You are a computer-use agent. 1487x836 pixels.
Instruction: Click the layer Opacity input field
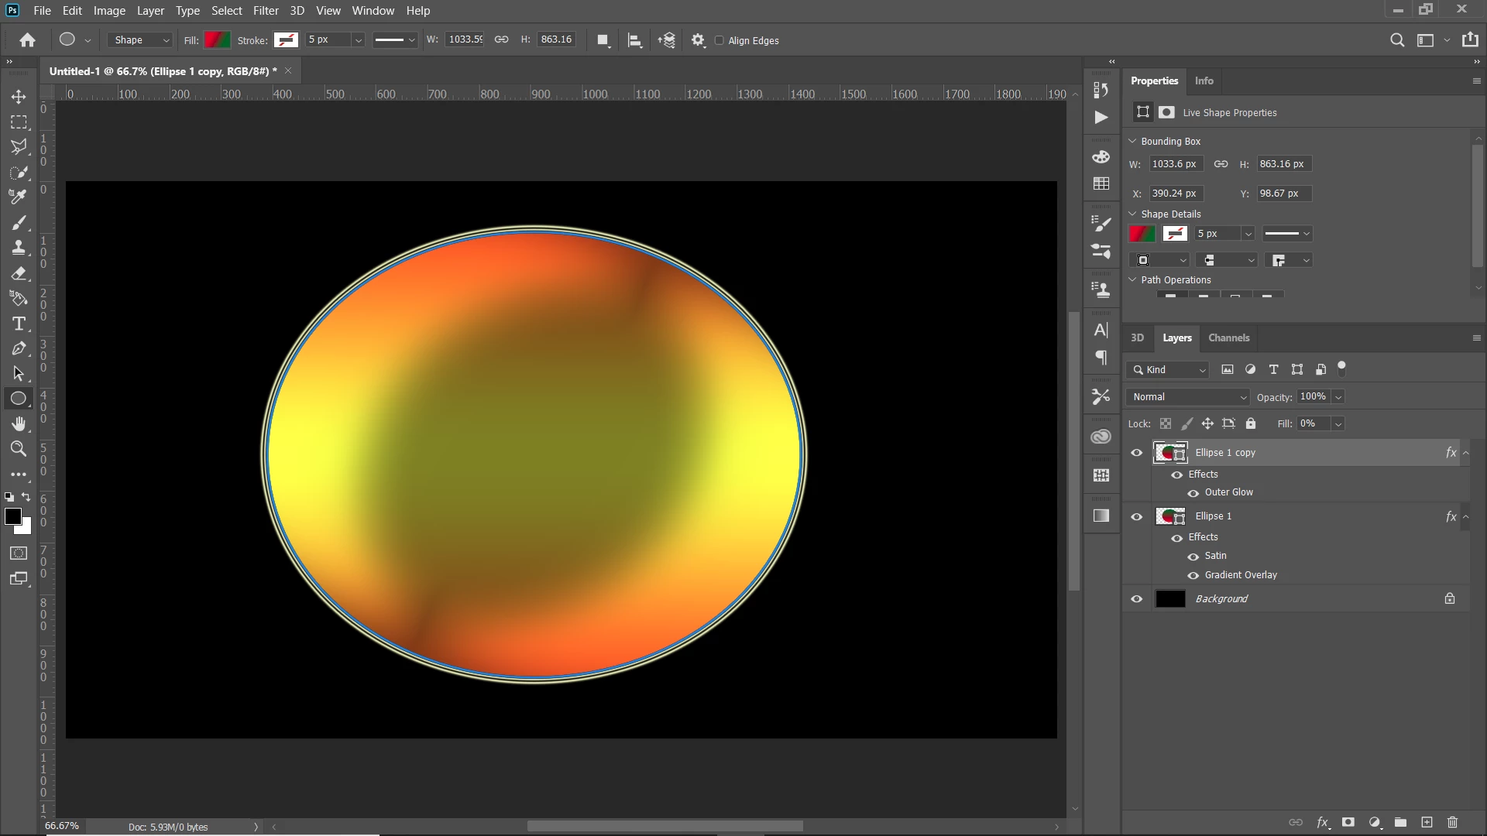pos(1313,396)
